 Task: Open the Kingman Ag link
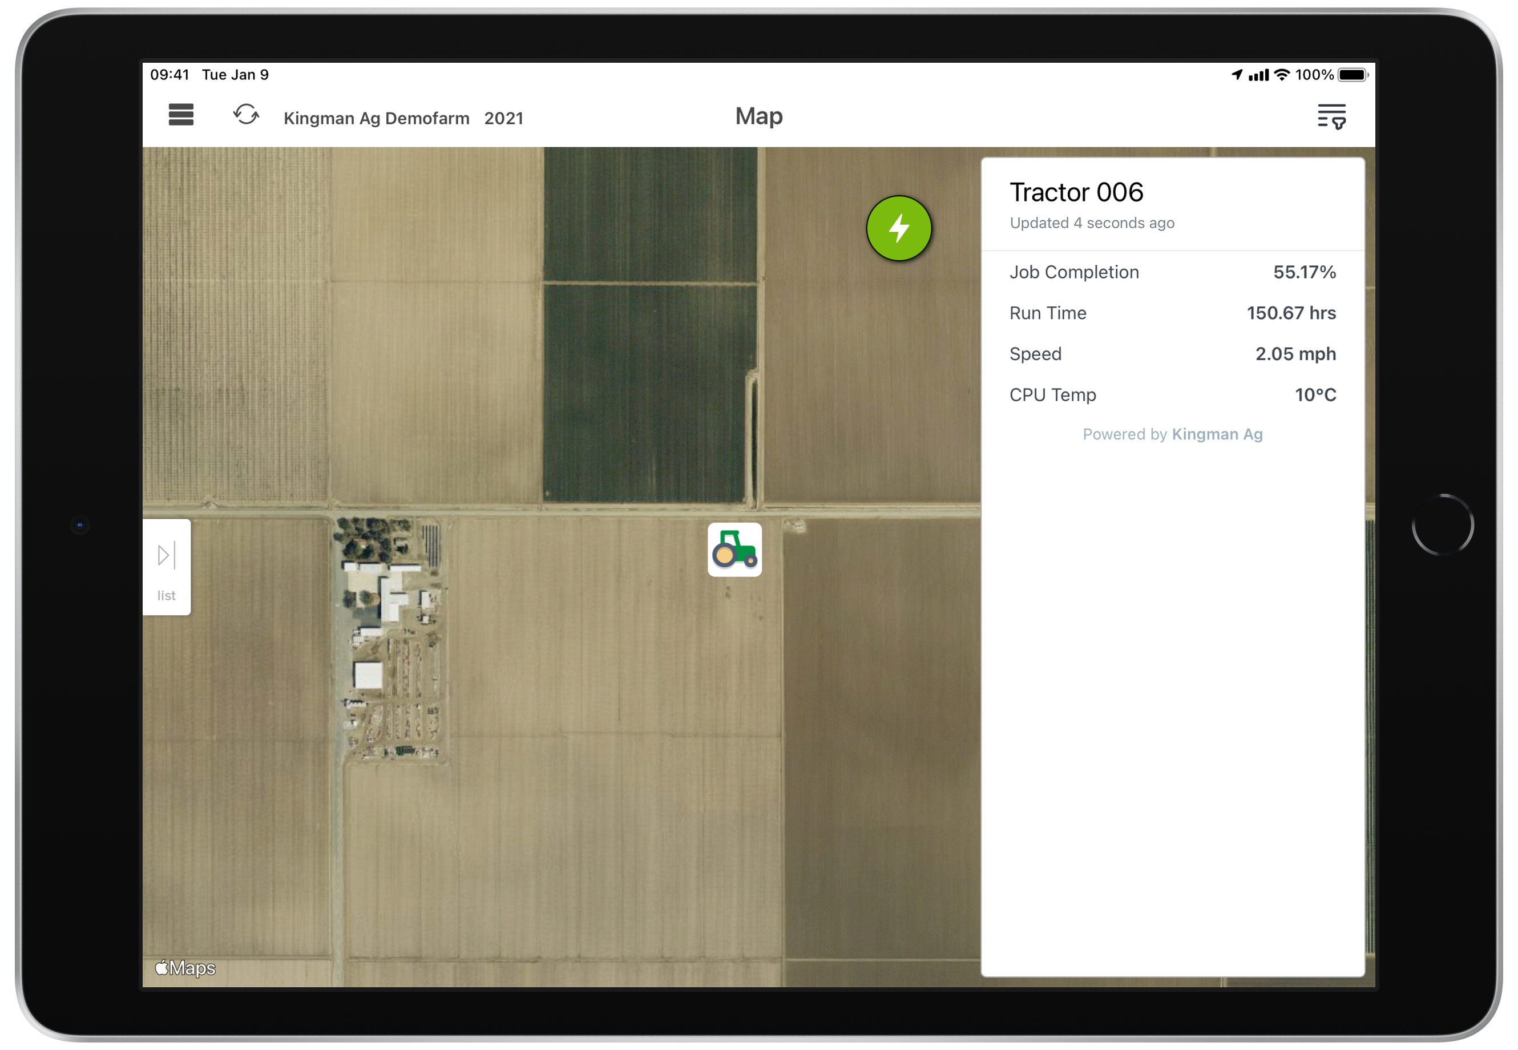[1217, 434]
